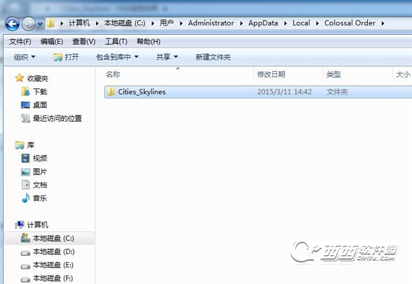Click the Cities_Skylines folder icon

click(111, 92)
